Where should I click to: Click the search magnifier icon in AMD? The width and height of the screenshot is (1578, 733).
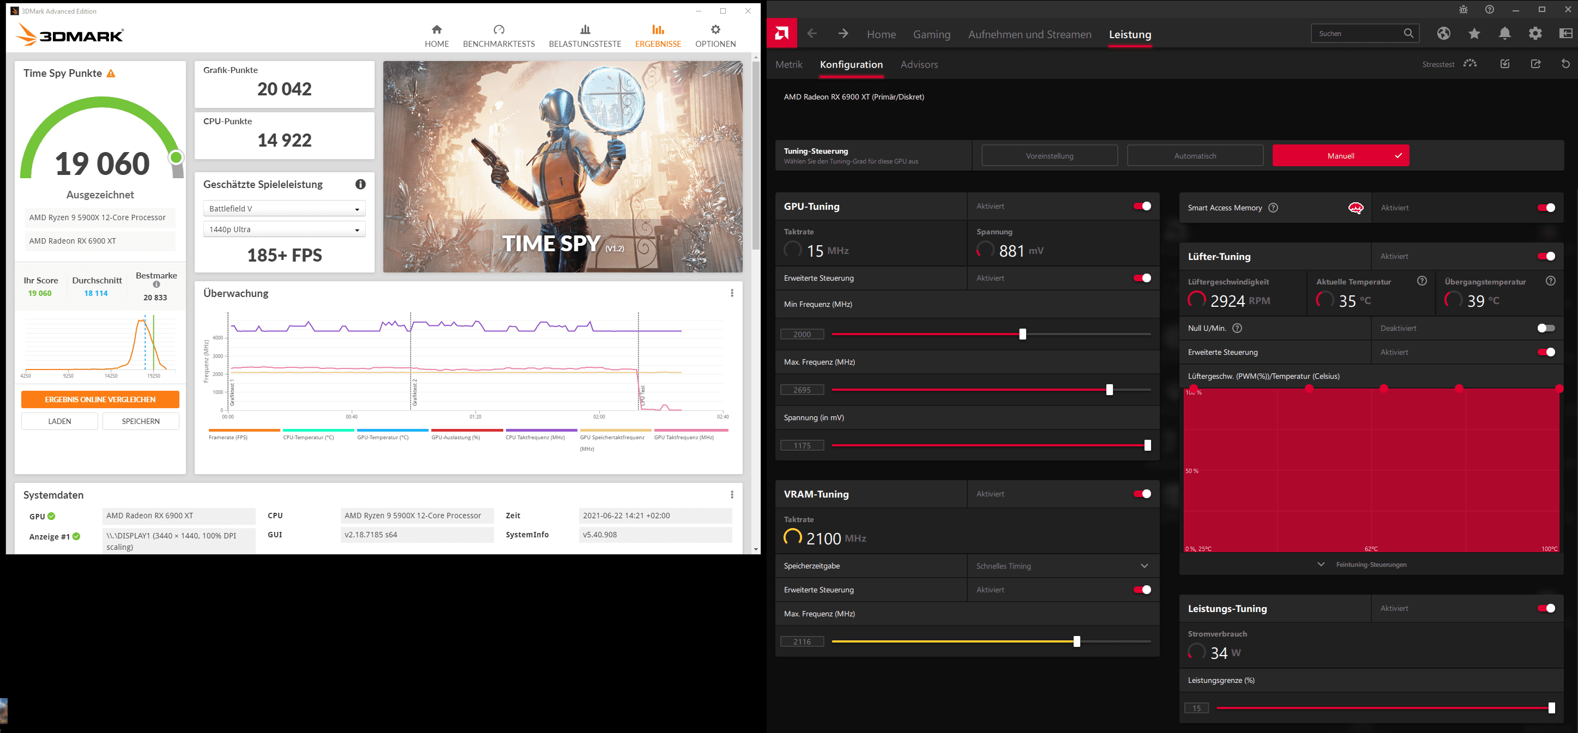(x=1408, y=33)
